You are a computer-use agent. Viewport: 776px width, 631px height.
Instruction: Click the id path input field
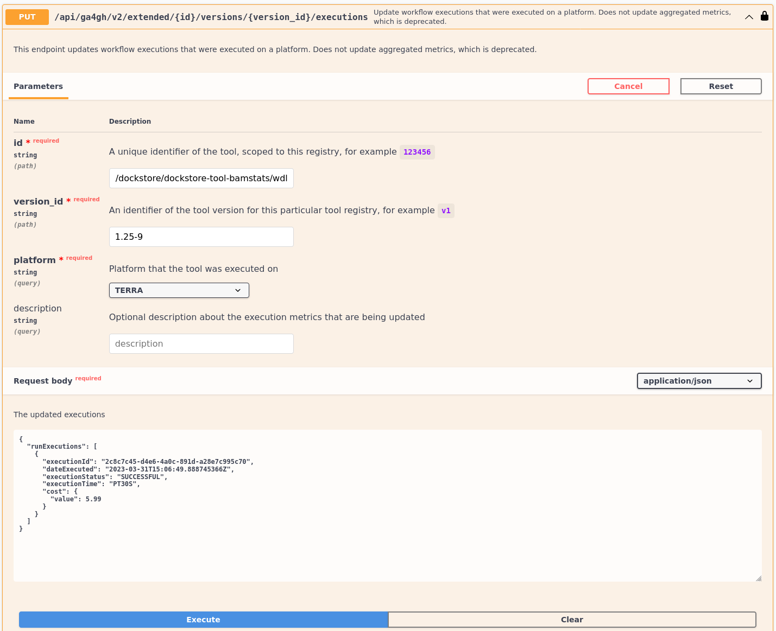point(201,178)
